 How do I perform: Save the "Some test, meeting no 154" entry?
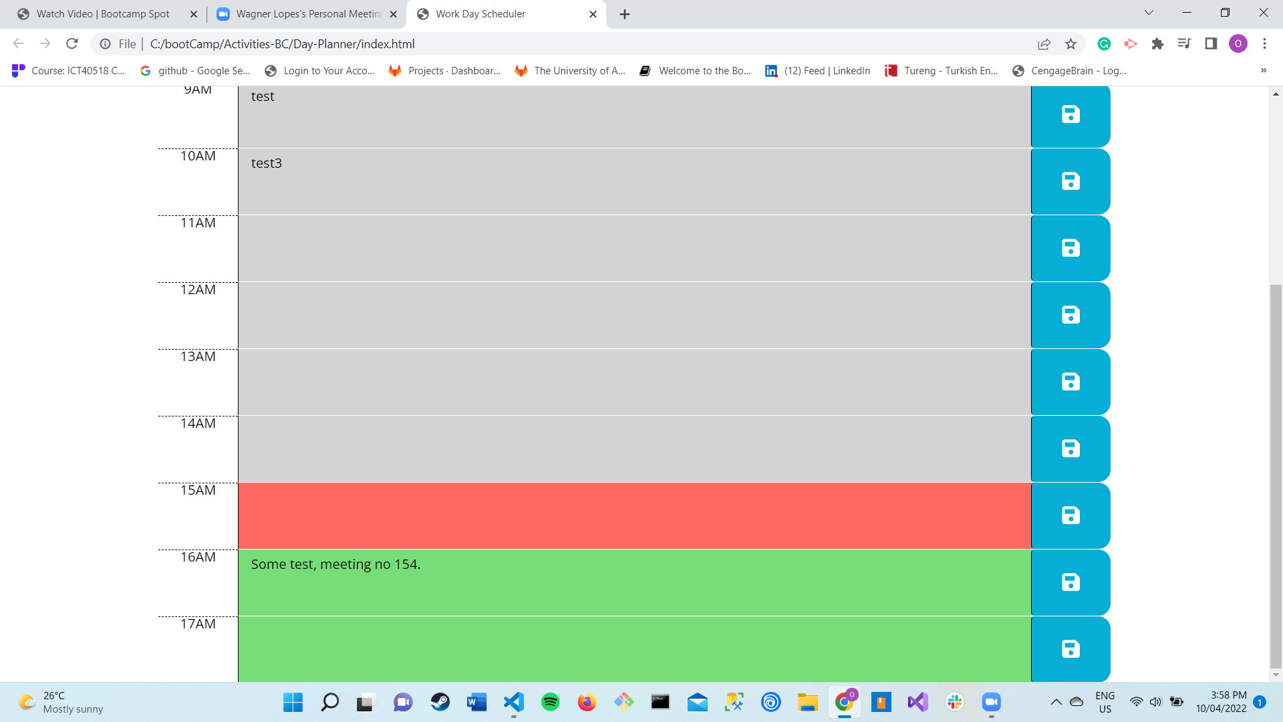[1070, 582]
